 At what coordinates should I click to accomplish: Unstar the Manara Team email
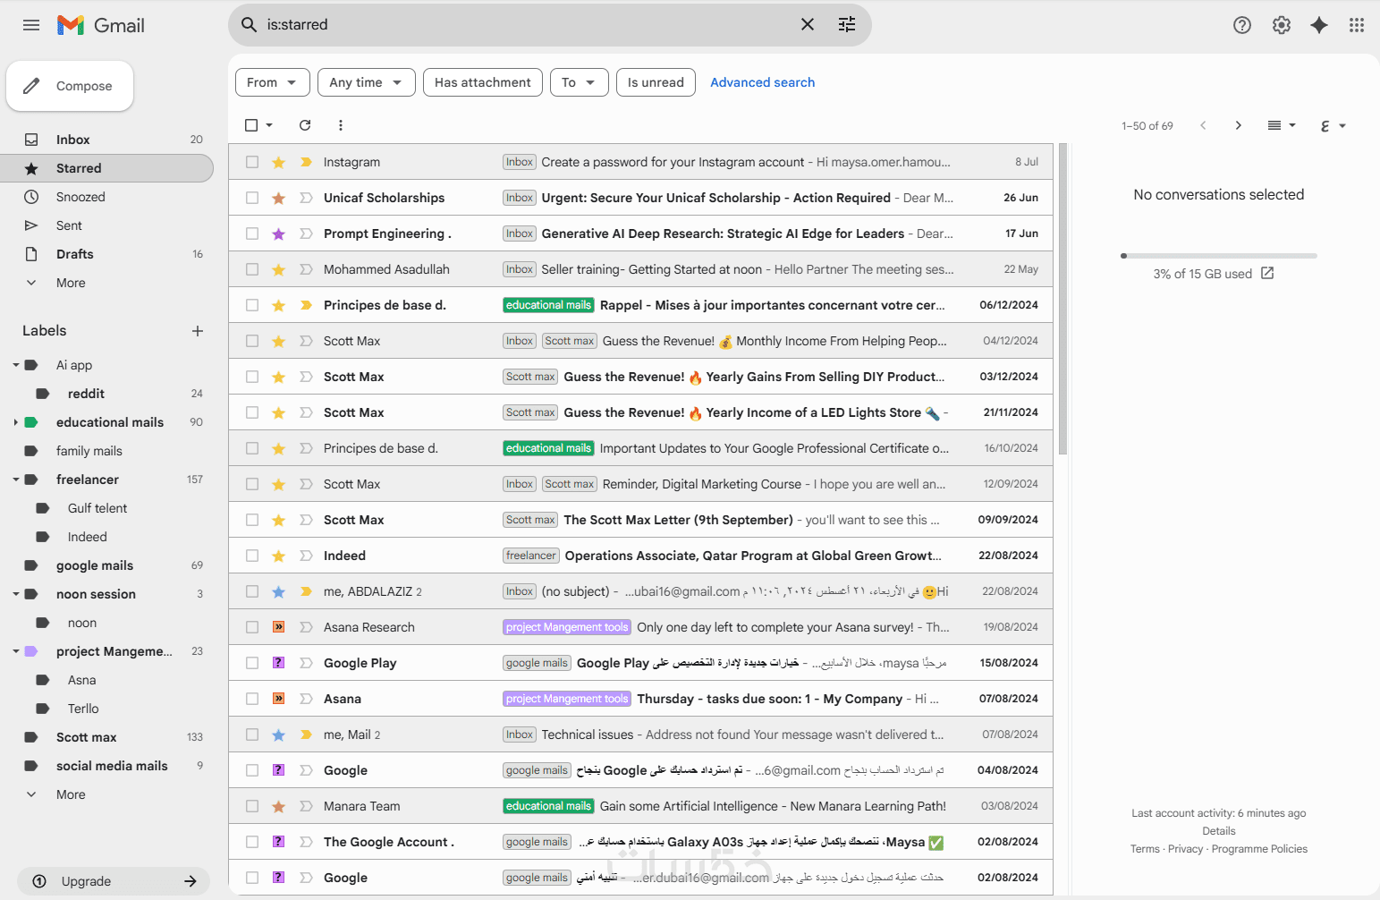(279, 806)
